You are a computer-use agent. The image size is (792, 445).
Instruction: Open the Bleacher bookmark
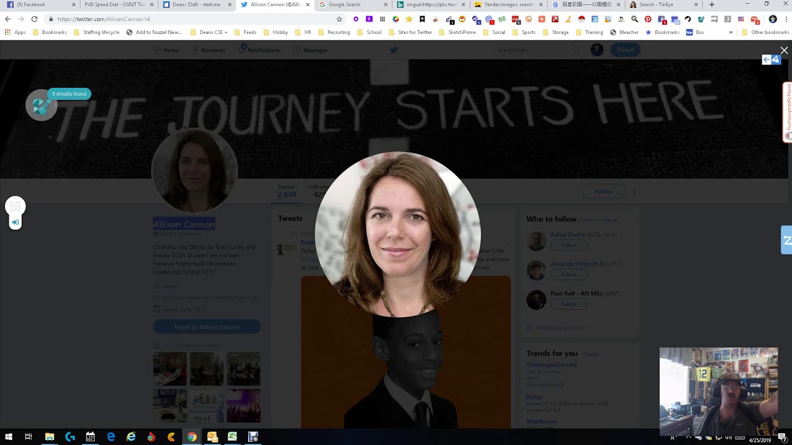pos(624,32)
